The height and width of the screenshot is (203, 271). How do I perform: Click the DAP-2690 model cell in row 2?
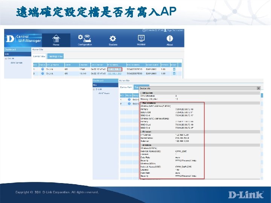[x=151, y=74]
